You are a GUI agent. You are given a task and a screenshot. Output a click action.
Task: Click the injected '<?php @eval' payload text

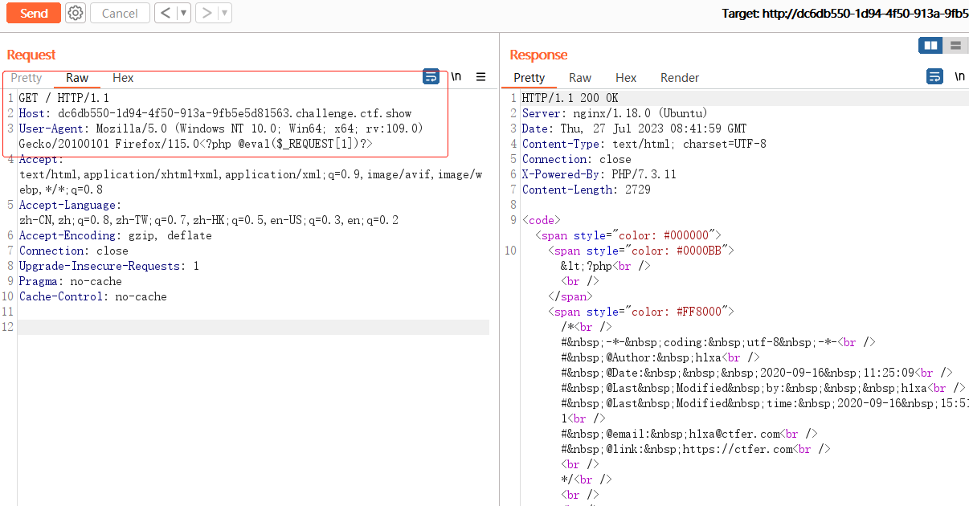[x=287, y=144]
